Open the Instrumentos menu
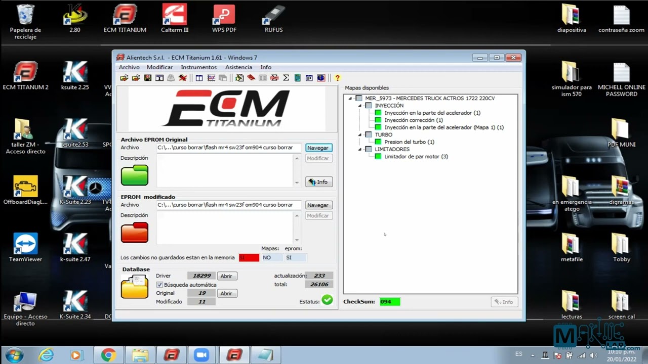Image resolution: width=648 pixels, height=364 pixels. [198, 67]
